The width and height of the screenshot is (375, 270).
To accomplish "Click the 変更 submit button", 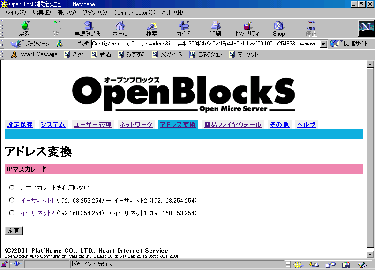I will pyautogui.click(x=14, y=231).
